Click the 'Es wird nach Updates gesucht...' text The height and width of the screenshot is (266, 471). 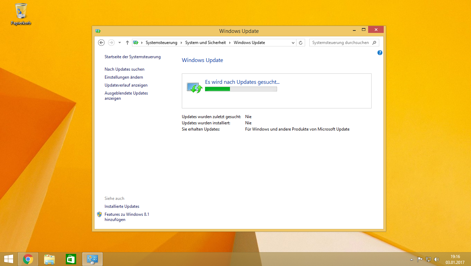[x=242, y=82]
